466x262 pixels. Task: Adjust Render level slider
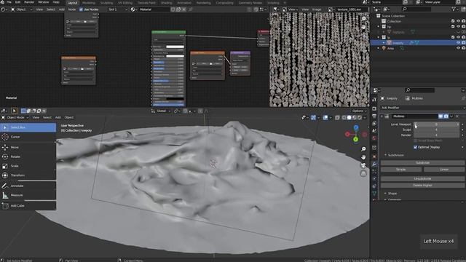pos(436,135)
